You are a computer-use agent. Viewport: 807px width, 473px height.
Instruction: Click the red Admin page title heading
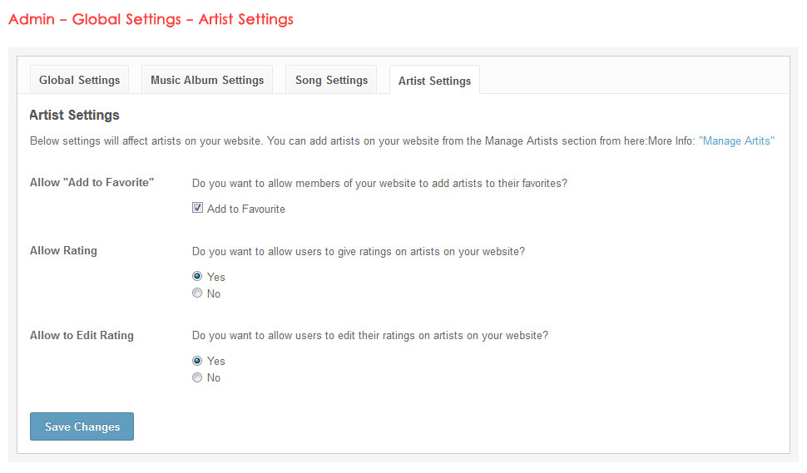151,19
